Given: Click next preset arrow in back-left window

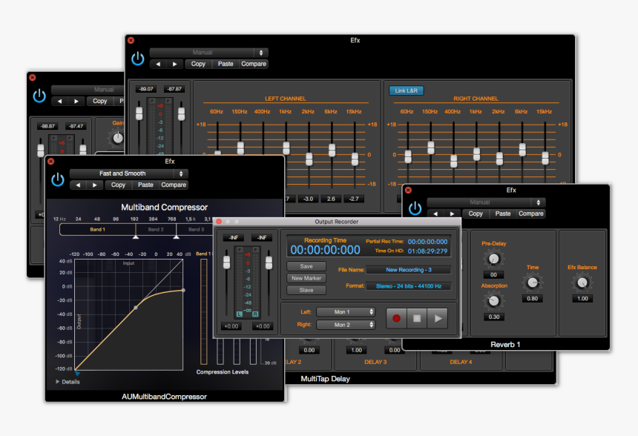Looking at the screenshot, I should click(x=76, y=102).
